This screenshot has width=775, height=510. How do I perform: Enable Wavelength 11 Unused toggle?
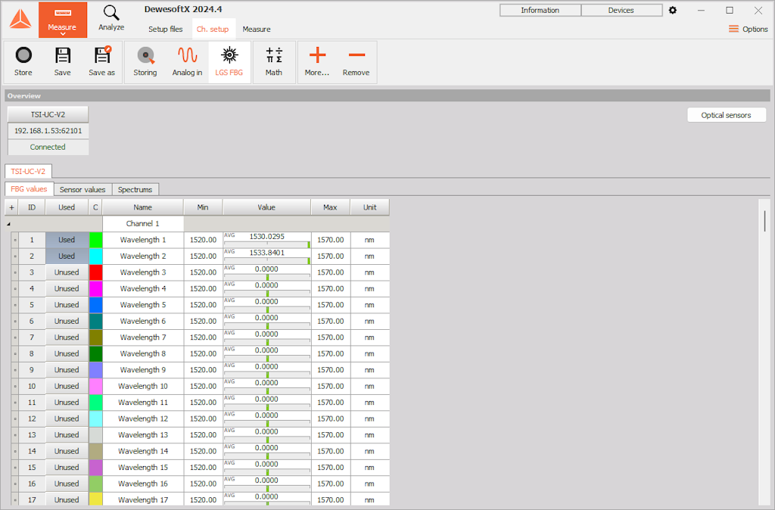point(67,403)
